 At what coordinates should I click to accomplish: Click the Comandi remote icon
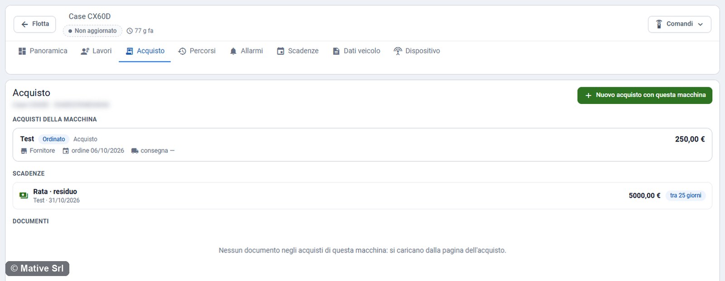(x=659, y=24)
